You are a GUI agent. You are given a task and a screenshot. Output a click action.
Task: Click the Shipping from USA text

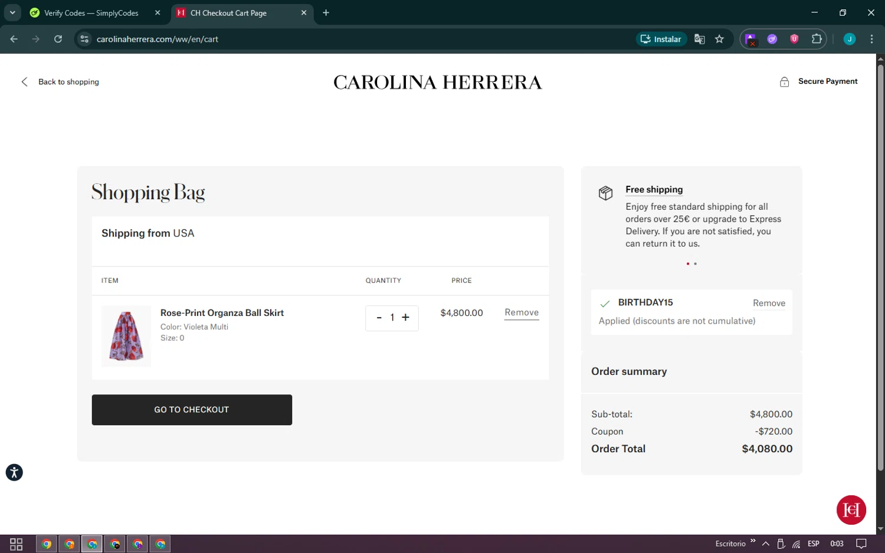147,233
